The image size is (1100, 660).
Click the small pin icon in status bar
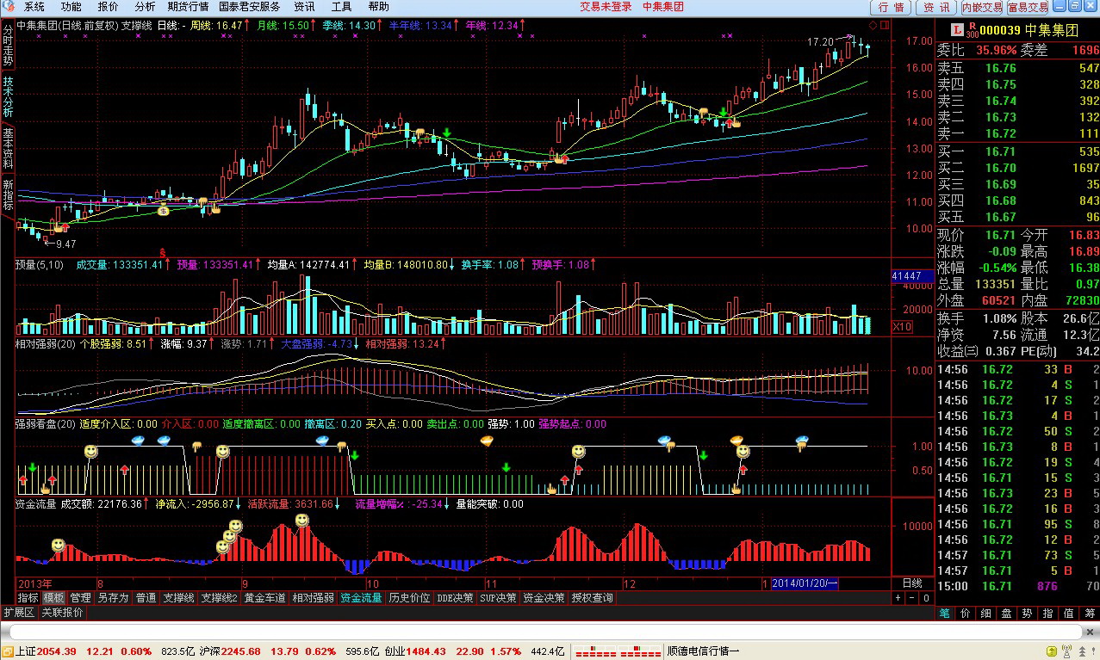click(x=1094, y=651)
